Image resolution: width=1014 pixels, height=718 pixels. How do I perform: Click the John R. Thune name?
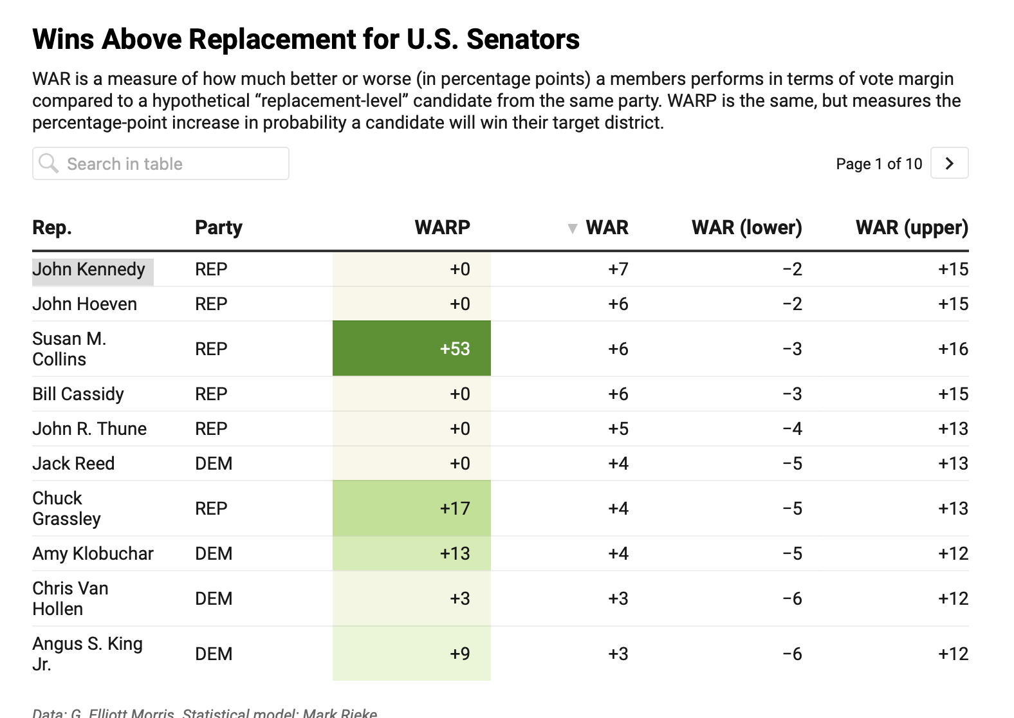(x=89, y=429)
